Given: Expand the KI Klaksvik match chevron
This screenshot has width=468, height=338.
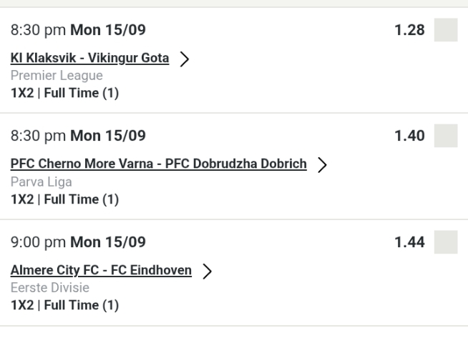Looking at the screenshot, I should [185, 59].
